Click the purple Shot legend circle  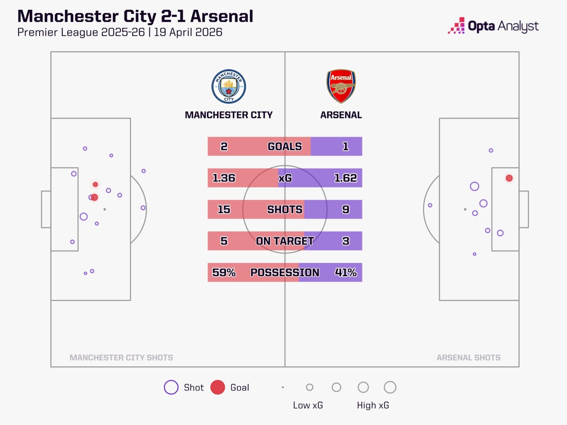click(x=171, y=387)
